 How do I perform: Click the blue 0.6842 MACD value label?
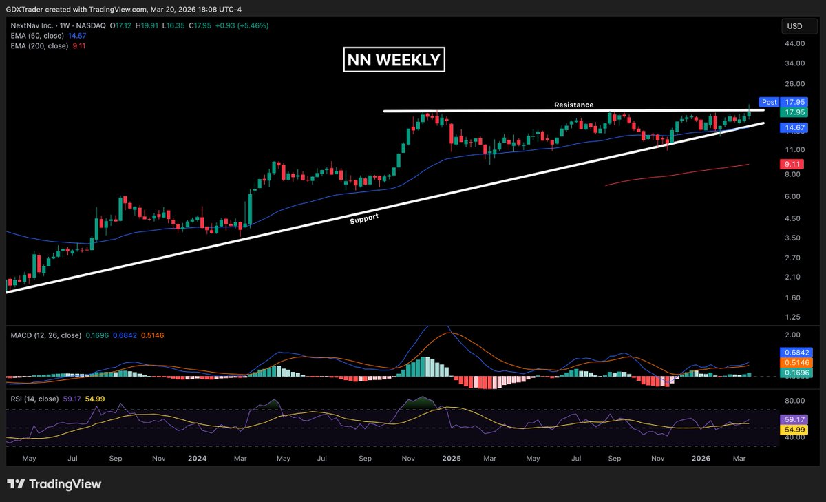[x=795, y=352]
